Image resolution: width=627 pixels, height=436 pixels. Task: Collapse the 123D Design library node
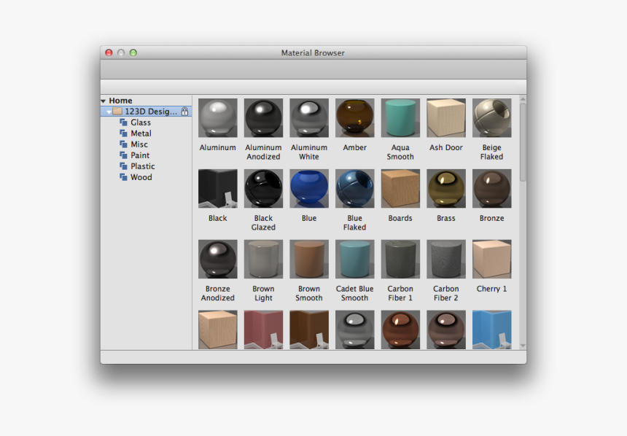click(x=110, y=111)
